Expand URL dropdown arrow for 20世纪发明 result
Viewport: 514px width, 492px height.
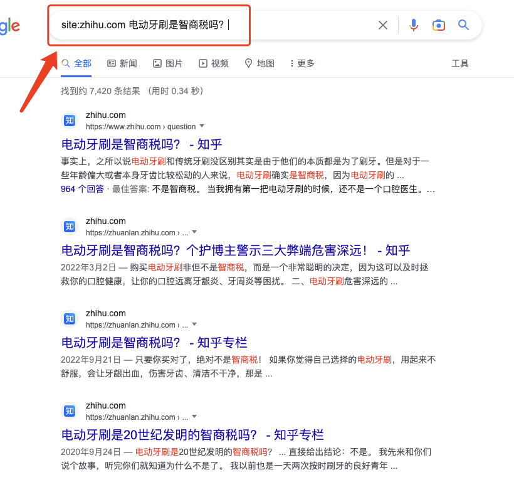coord(194,417)
